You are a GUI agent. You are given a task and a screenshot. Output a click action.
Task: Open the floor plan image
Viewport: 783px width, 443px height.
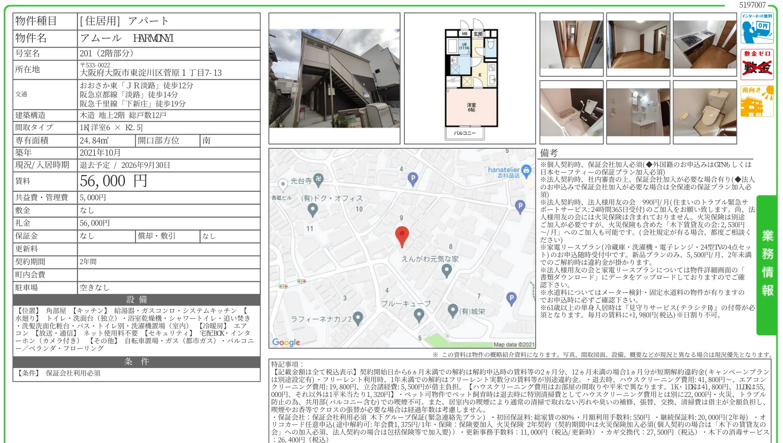[470, 78]
